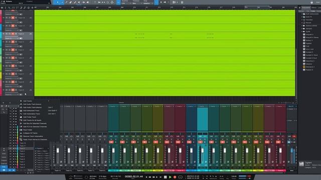Image resolution: width=321 pixels, height=180 pixels.
Task: Switch to the Effects tab in the browser
Action: [313, 8]
